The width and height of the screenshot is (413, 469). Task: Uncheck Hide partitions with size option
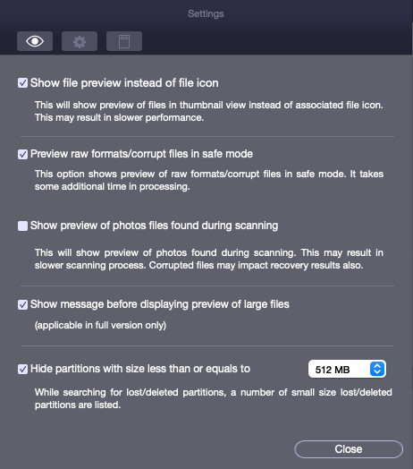[22, 369]
